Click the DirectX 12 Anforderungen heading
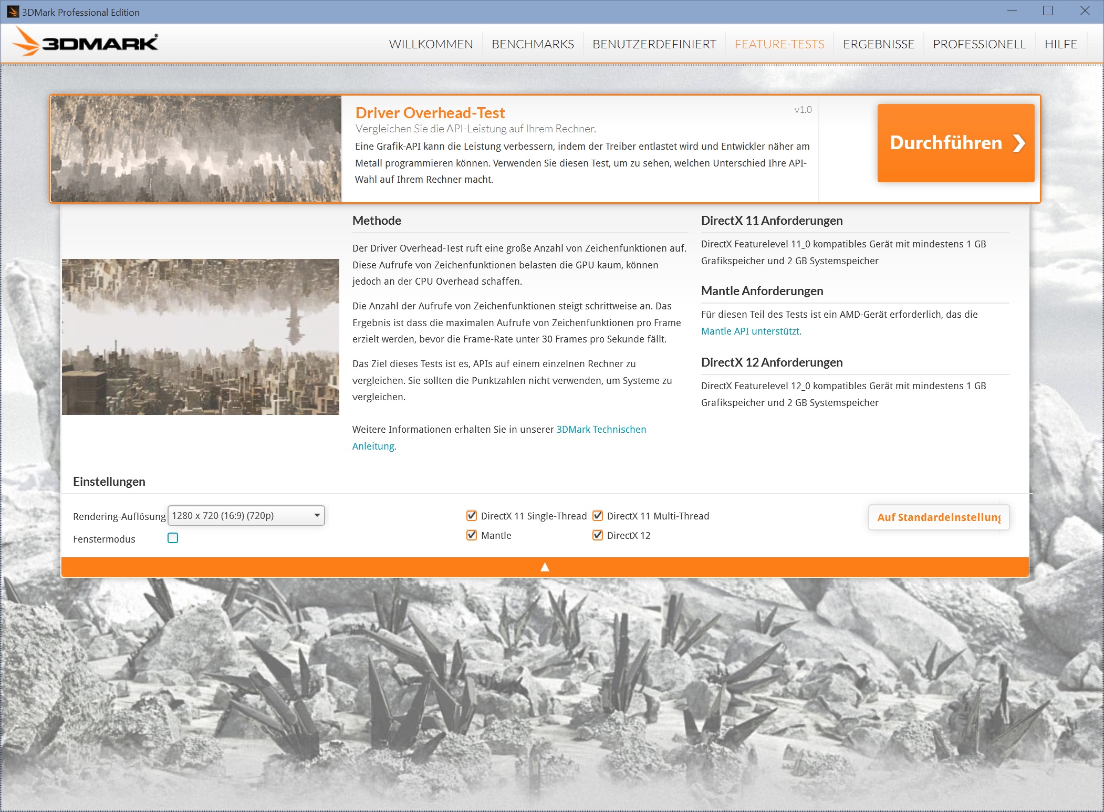 coord(772,362)
